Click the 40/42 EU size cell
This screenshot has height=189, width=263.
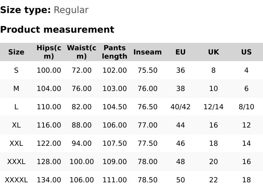pos(180,107)
